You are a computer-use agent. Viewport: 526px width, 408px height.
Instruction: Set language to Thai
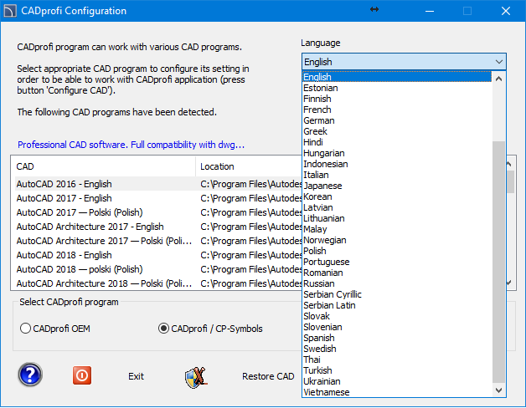coord(397,360)
